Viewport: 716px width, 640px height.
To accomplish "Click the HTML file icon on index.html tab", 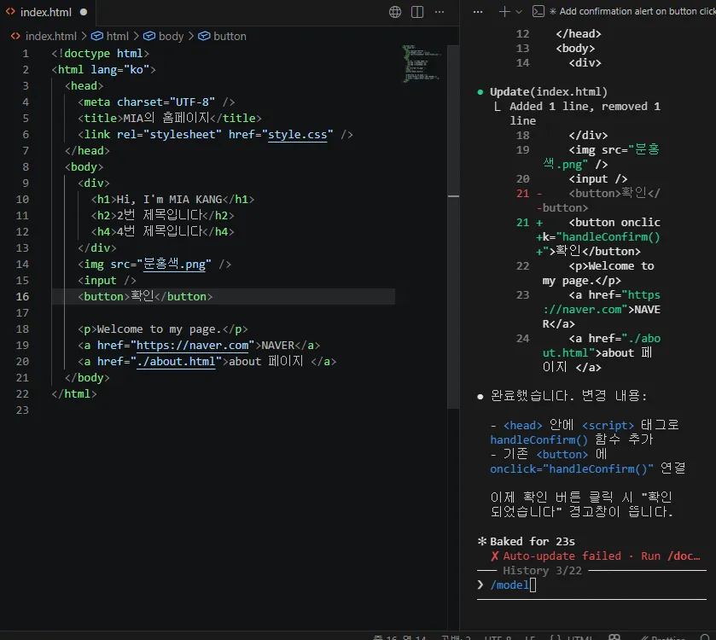I will click(10, 12).
